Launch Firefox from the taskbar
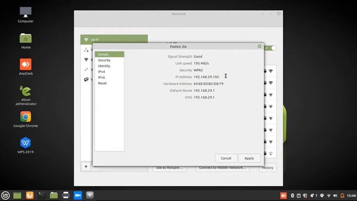 coord(30,195)
